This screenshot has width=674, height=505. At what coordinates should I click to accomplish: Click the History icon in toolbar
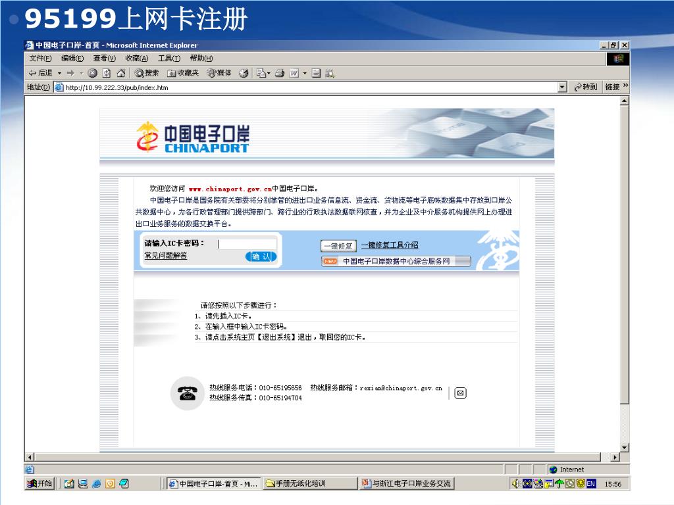(244, 74)
